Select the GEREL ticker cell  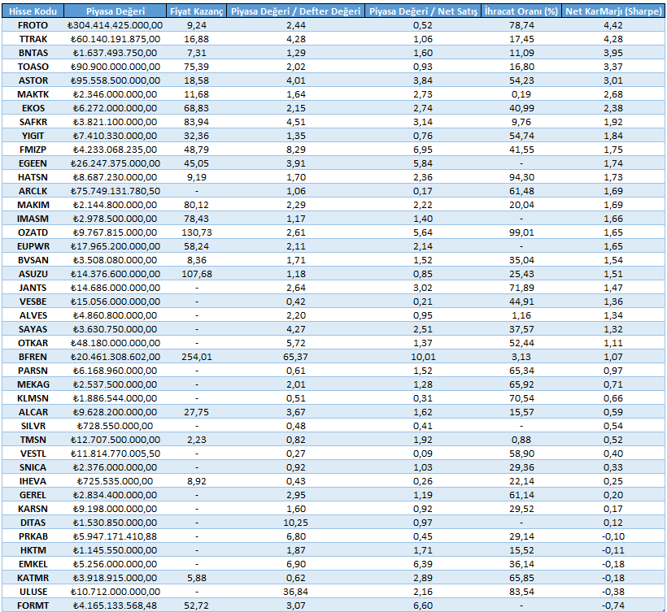pyautogui.click(x=33, y=495)
